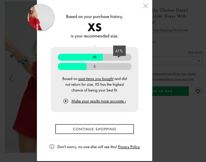Open the Privacy Policy link

tap(129, 147)
